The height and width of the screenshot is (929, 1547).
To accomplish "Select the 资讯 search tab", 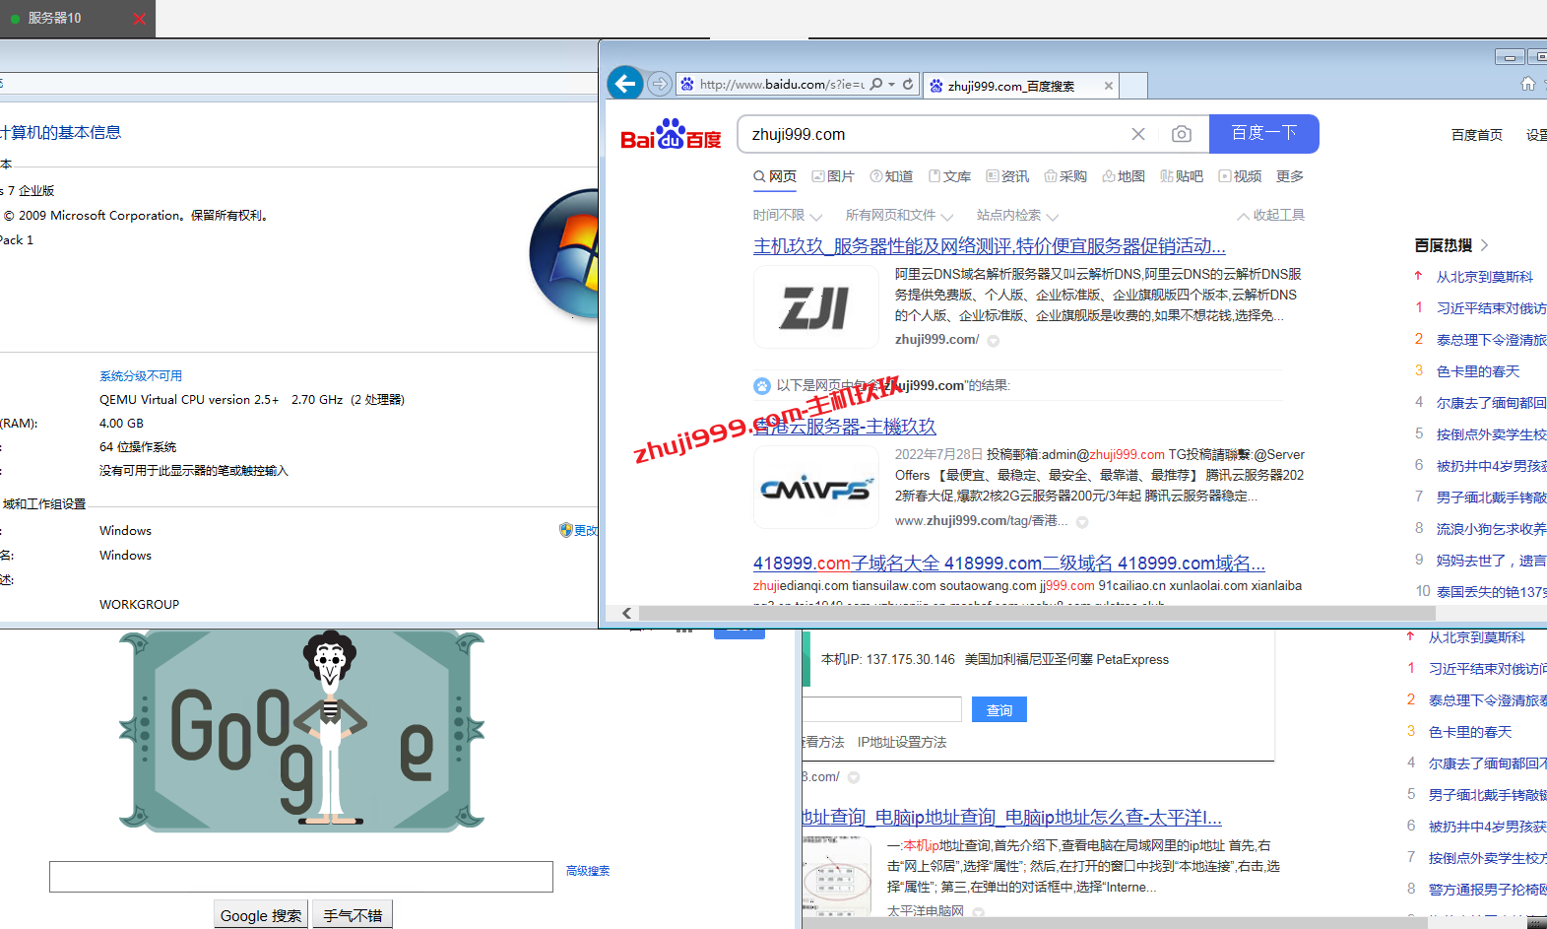I will pos(1007,176).
